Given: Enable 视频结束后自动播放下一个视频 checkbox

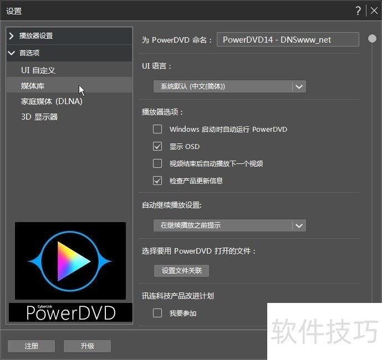Looking at the screenshot, I should [x=157, y=163].
